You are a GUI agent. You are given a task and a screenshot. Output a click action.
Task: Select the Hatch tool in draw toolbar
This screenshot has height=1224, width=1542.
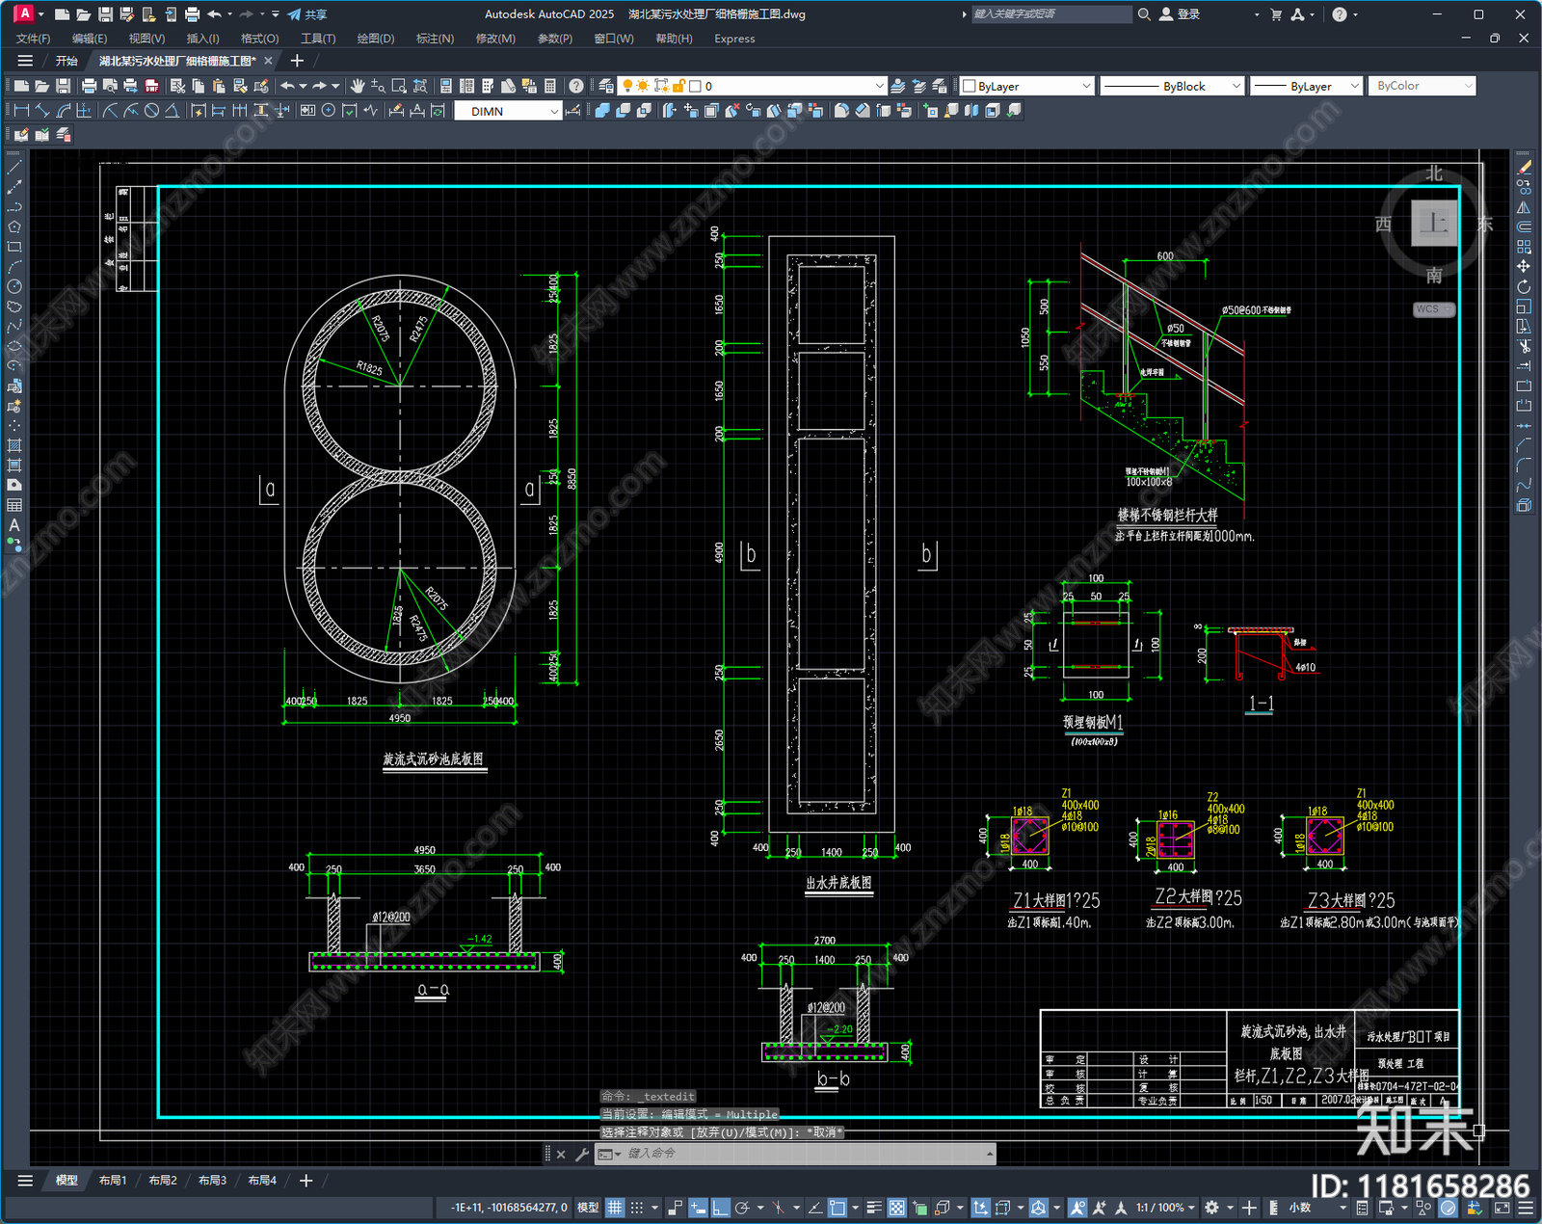[14, 445]
